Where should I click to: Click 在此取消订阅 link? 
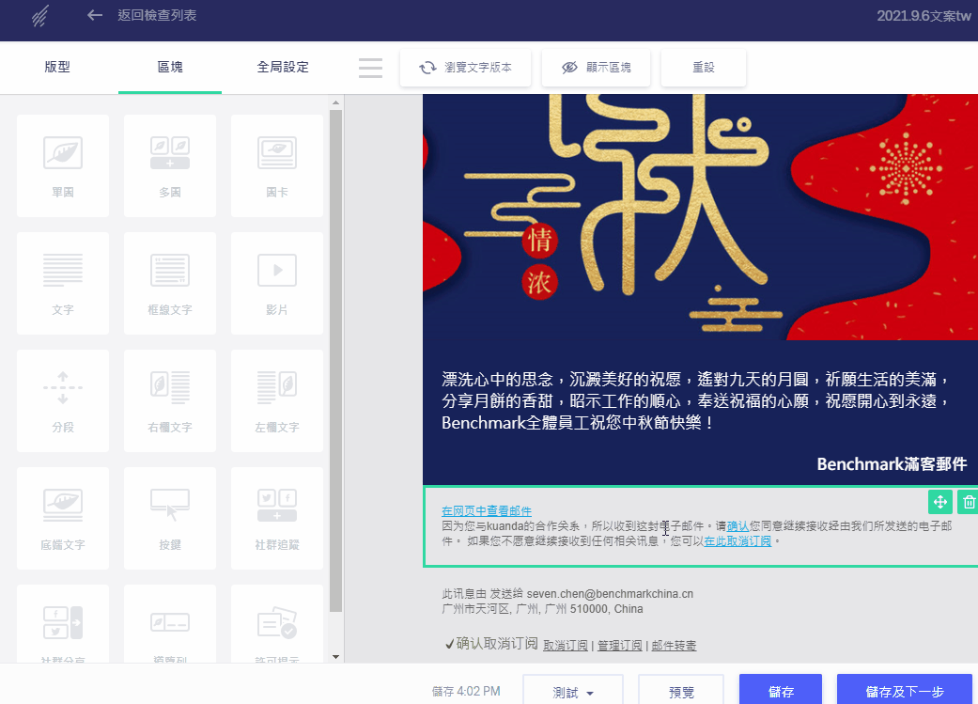click(737, 541)
